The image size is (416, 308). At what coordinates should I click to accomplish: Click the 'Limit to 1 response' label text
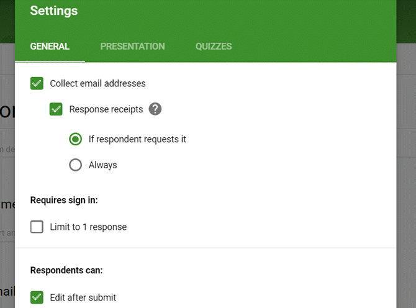coord(88,227)
